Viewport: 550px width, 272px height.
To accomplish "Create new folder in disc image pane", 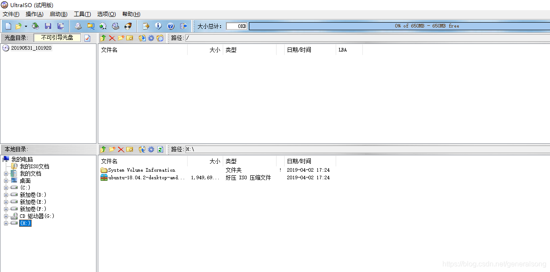I will pyautogui.click(x=121, y=38).
